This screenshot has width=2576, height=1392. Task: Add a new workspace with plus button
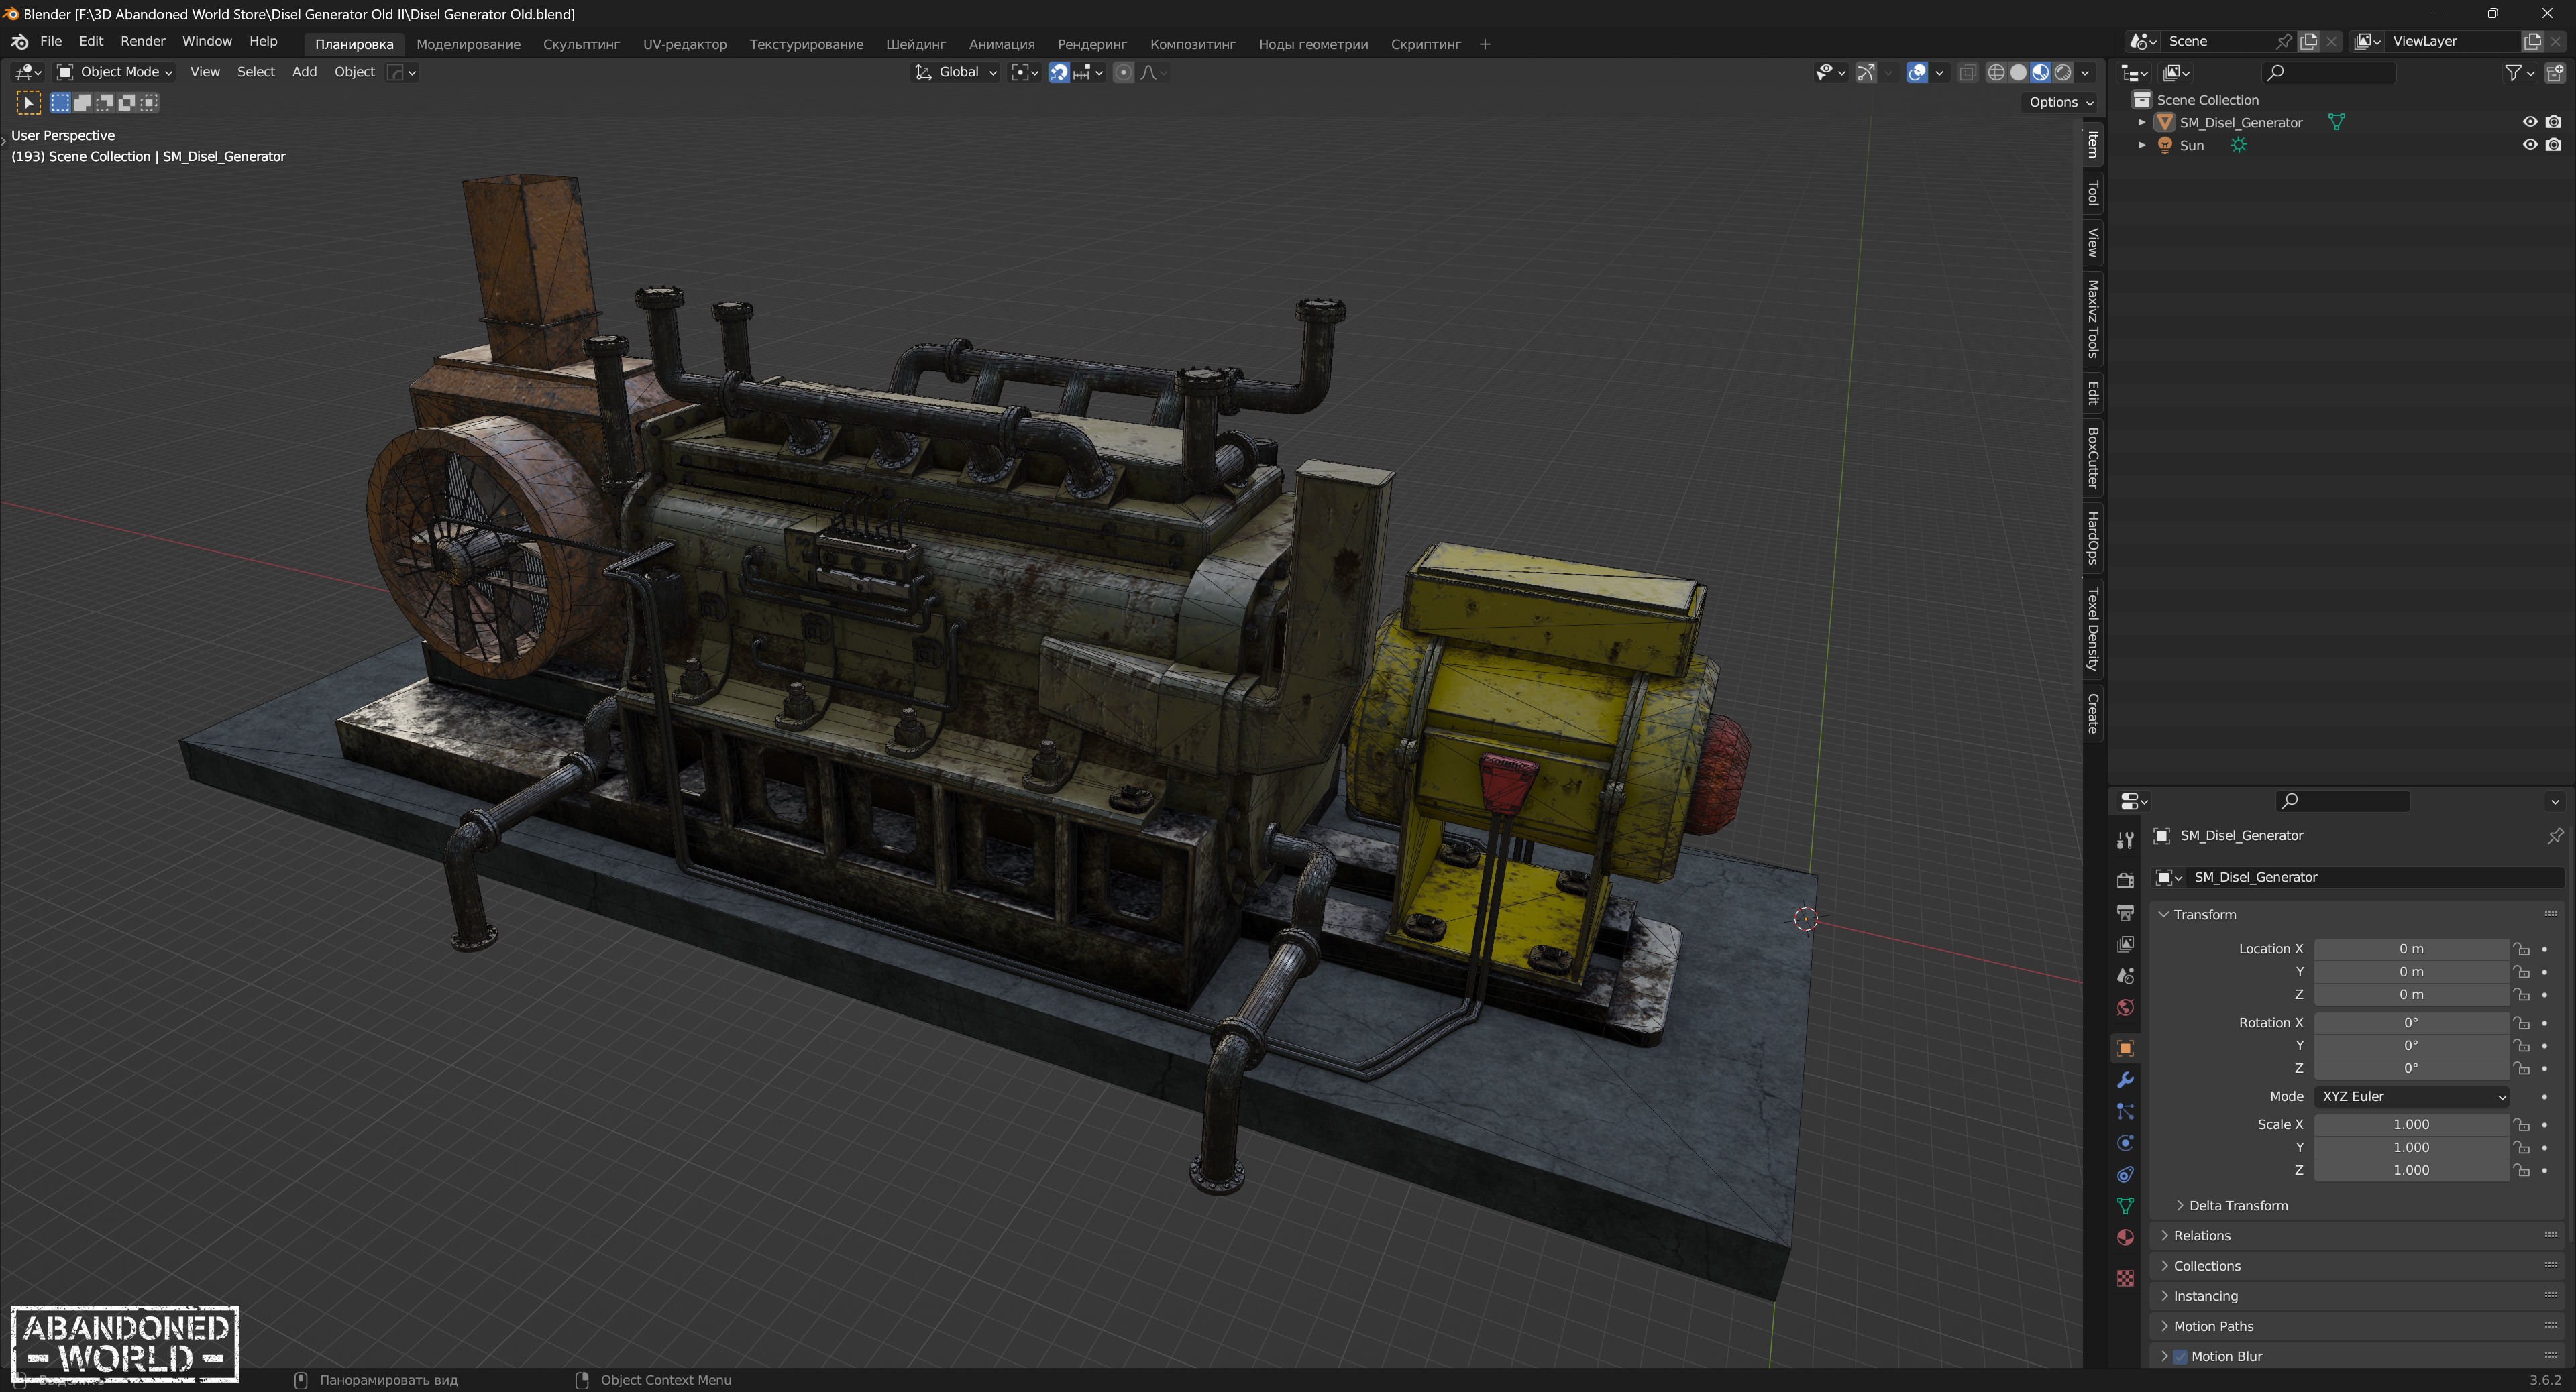pos(1484,44)
